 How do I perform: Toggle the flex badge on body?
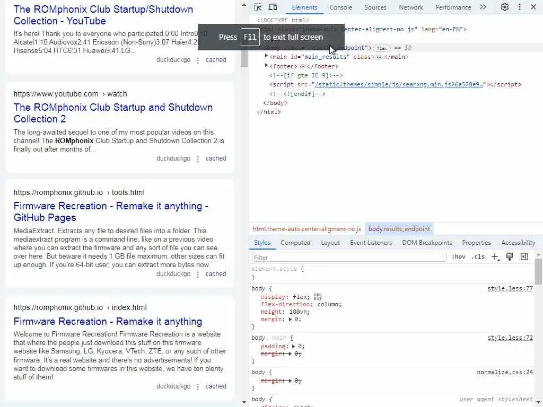[x=382, y=48]
